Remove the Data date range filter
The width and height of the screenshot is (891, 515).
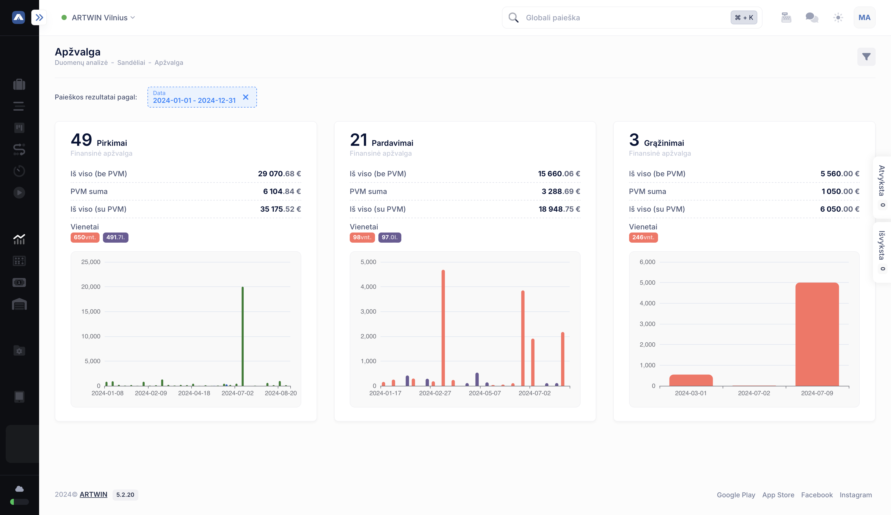tap(246, 97)
